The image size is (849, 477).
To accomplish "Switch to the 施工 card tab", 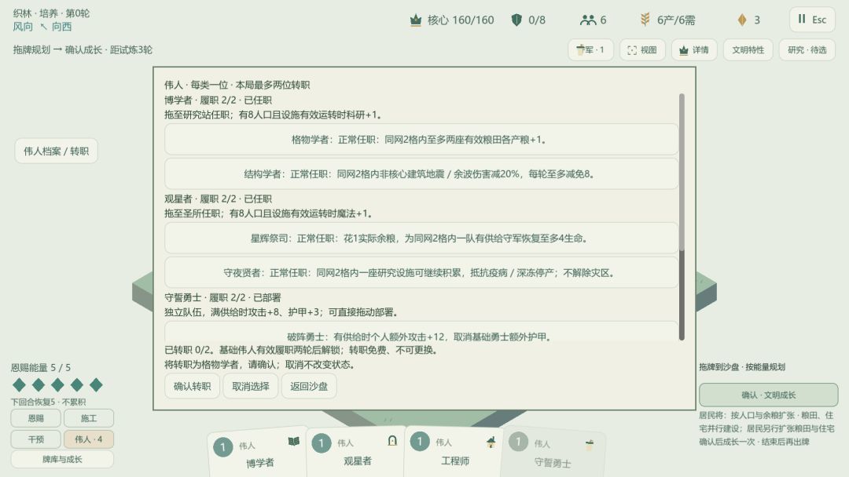I will (89, 418).
